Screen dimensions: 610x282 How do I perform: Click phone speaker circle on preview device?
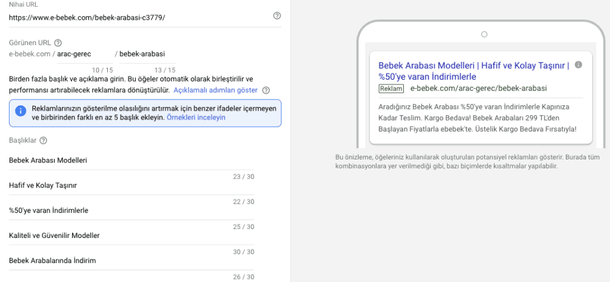pyautogui.click(x=484, y=35)
